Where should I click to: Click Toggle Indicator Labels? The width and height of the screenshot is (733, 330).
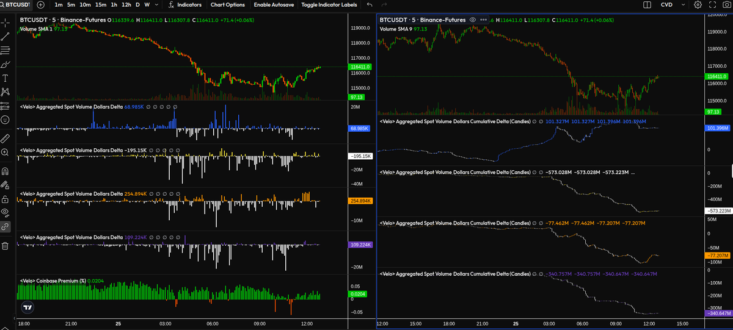329,4
